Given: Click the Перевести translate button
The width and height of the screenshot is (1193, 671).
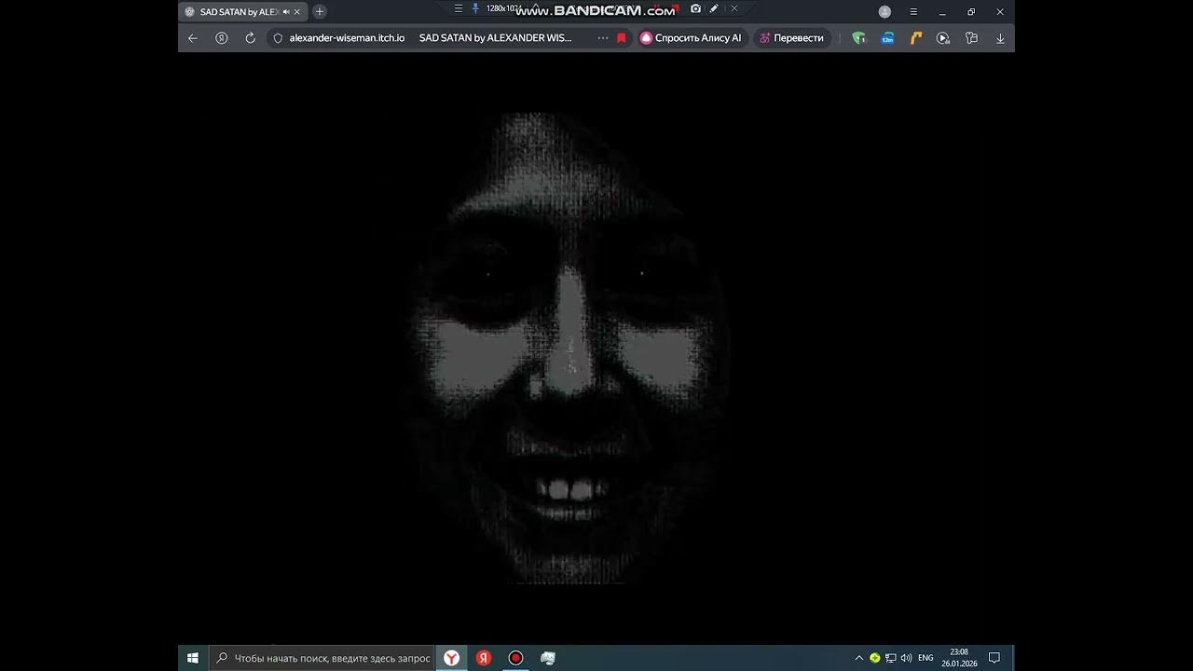Looking at the screenshot, I should tap(791, 38).
